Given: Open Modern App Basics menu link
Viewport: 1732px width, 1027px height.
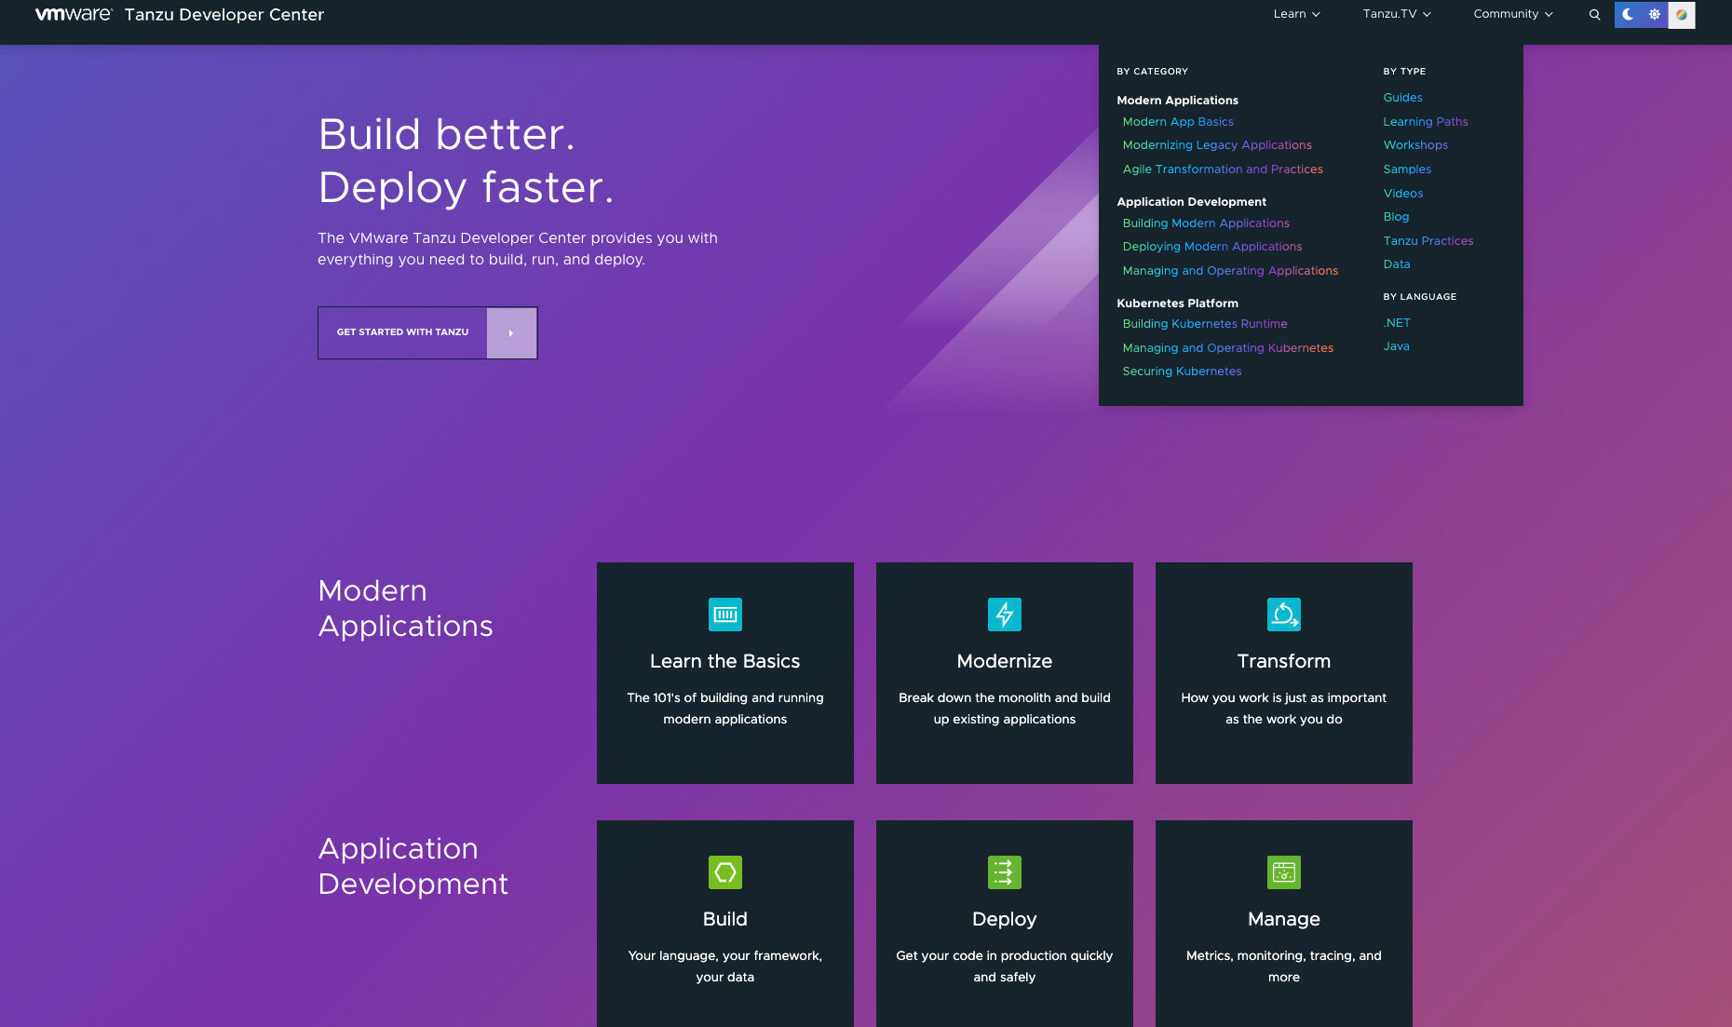Looking at the screenshot, I should [x=1178, y=122].
